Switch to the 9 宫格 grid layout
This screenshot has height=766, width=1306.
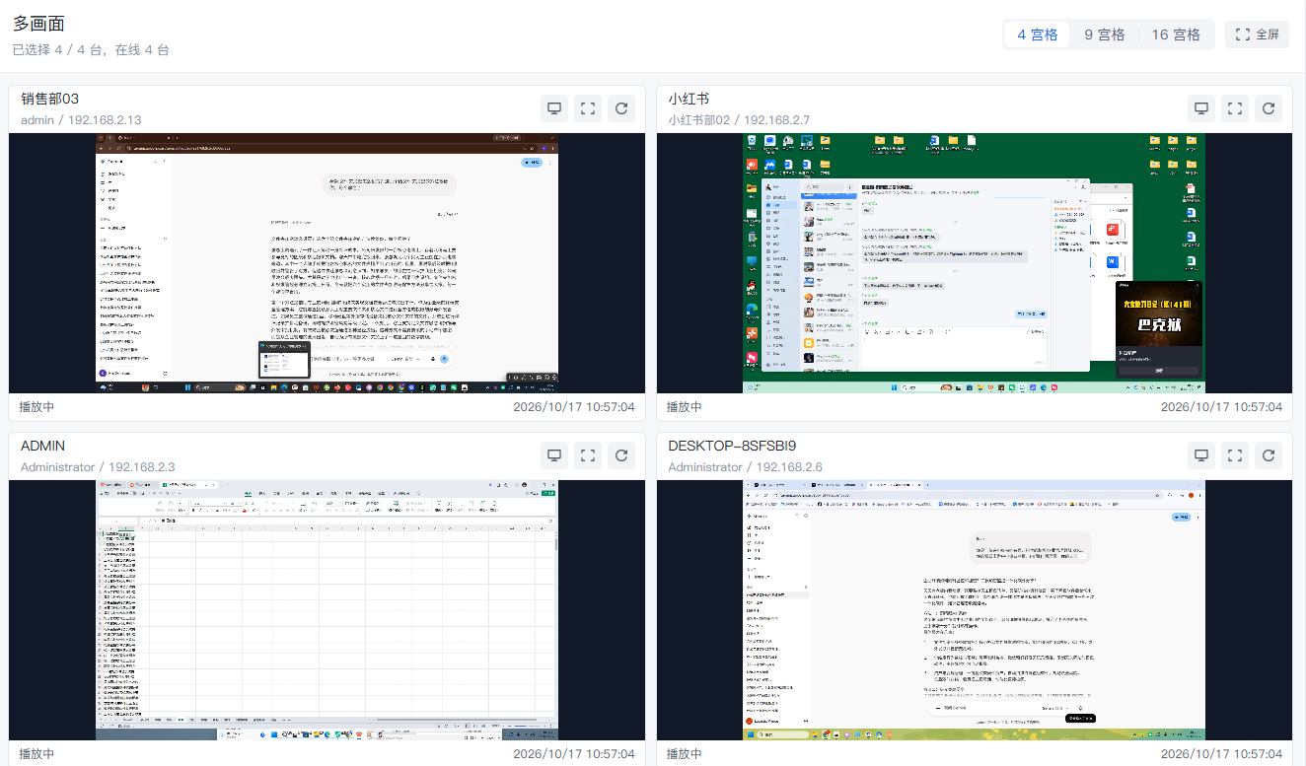[1105, 35]
